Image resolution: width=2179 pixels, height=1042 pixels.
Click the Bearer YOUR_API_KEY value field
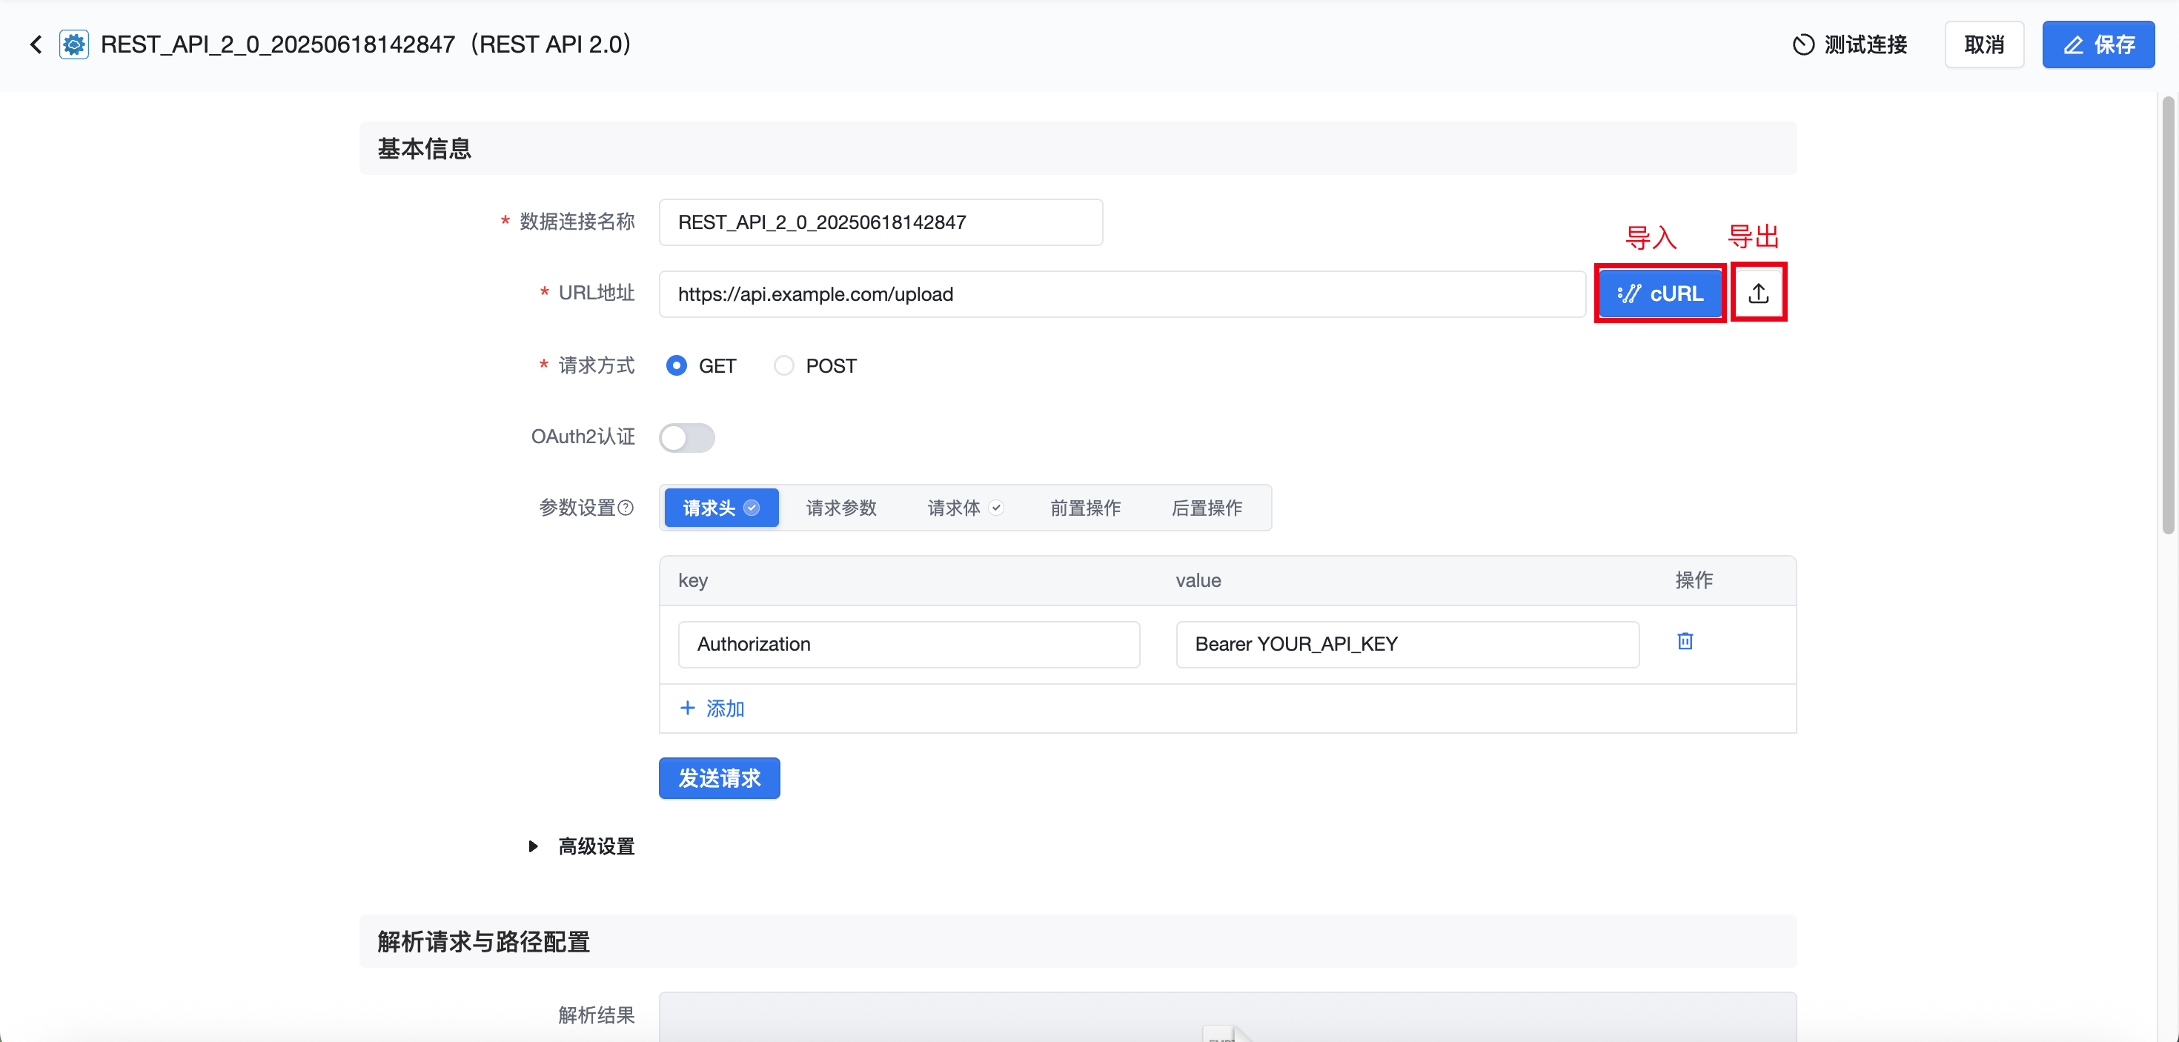1407,645
